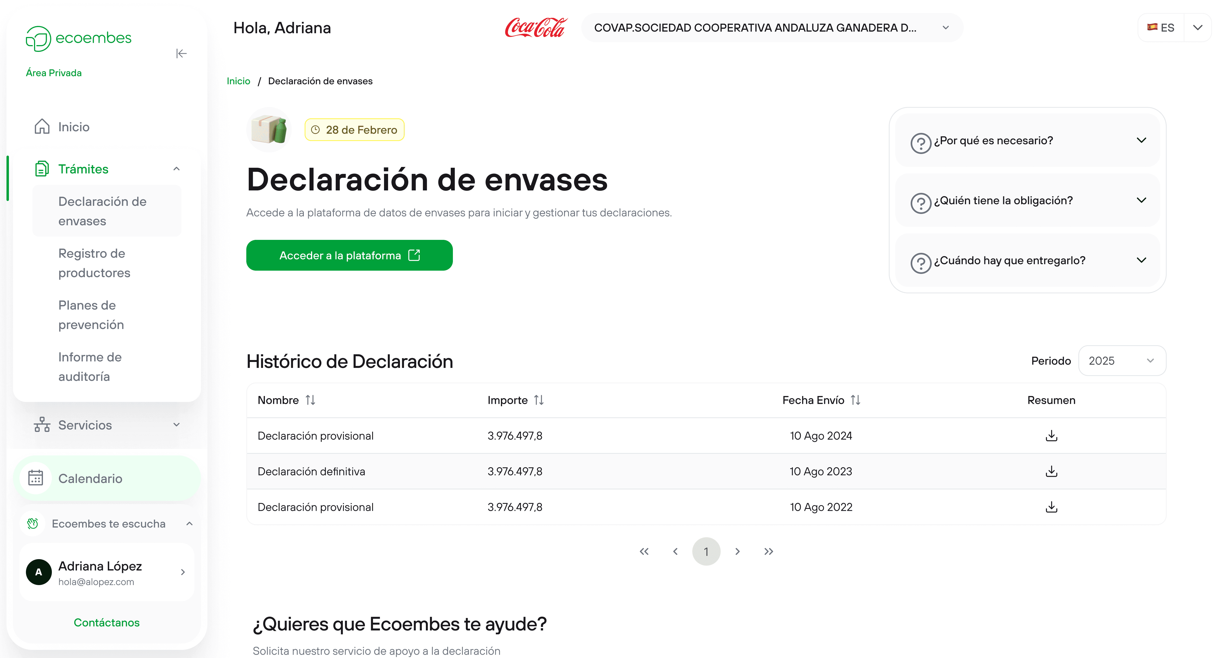Image resolution: width=1225 pixels, height=658 pixels.
Task: Click the ecoembes logo
Action: (x=79, y=39)
